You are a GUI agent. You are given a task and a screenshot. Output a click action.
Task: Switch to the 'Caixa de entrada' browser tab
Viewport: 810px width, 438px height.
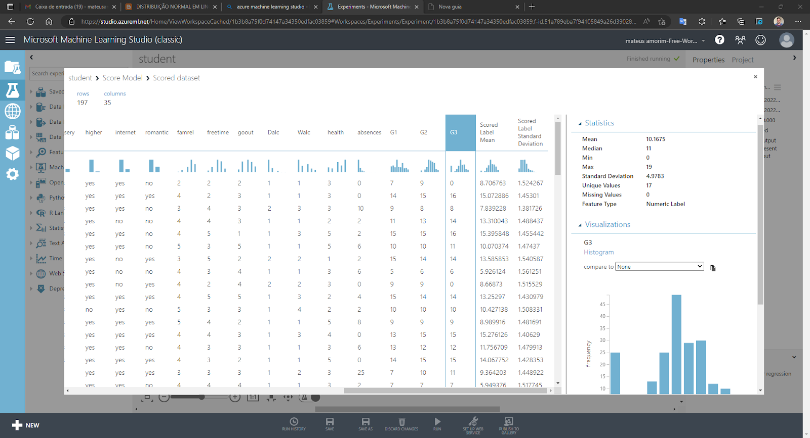coord(70,7)
